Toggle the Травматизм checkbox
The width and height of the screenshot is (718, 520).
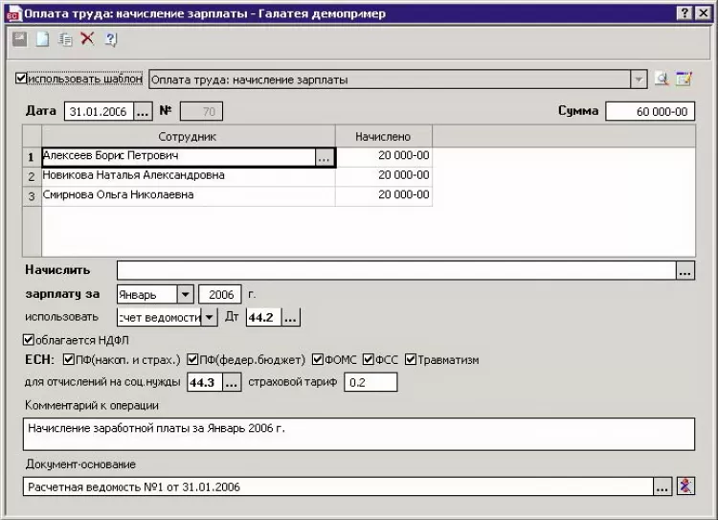pyautogui.click(x=411, y=359)
